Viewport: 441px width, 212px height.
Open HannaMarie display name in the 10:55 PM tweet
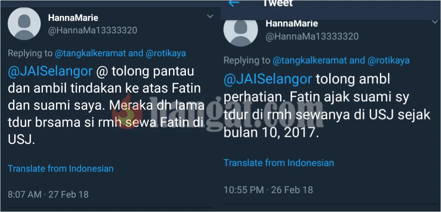coord(292,23)
